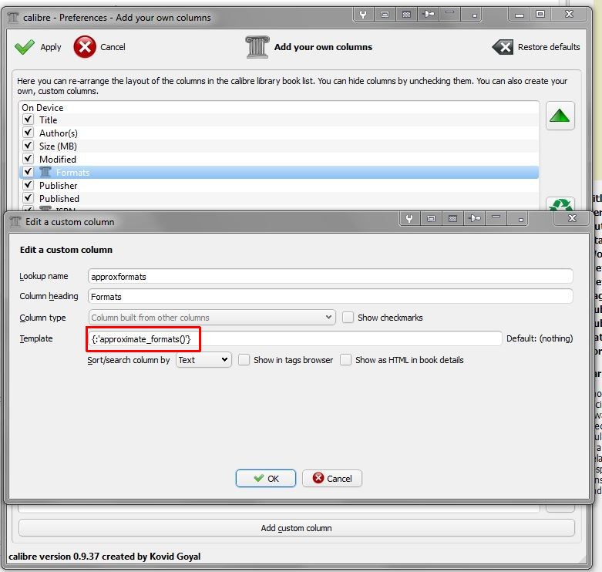
Task: Minimize the calibre Preferences window
Action: (x=520, y=15)
